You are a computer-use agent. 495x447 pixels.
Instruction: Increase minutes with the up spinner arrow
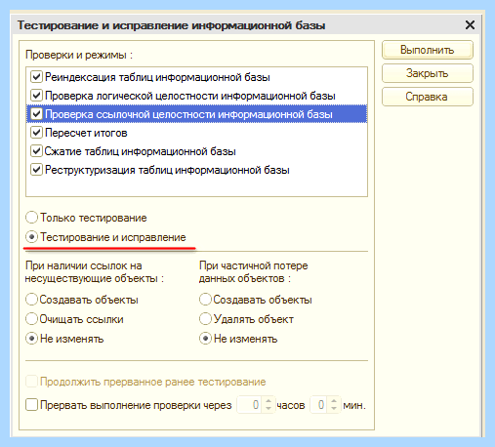pyautogui.click(x=334, y=400)
